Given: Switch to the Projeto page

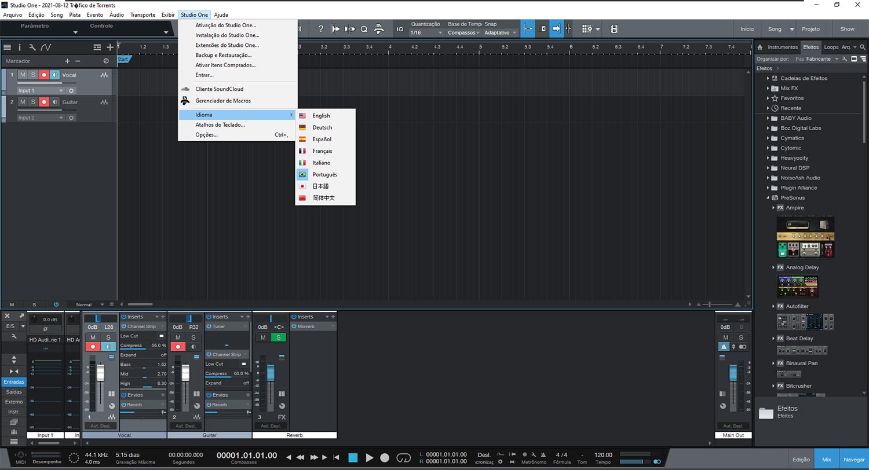Looking at the screenshot, I should (x=811, y=29).
